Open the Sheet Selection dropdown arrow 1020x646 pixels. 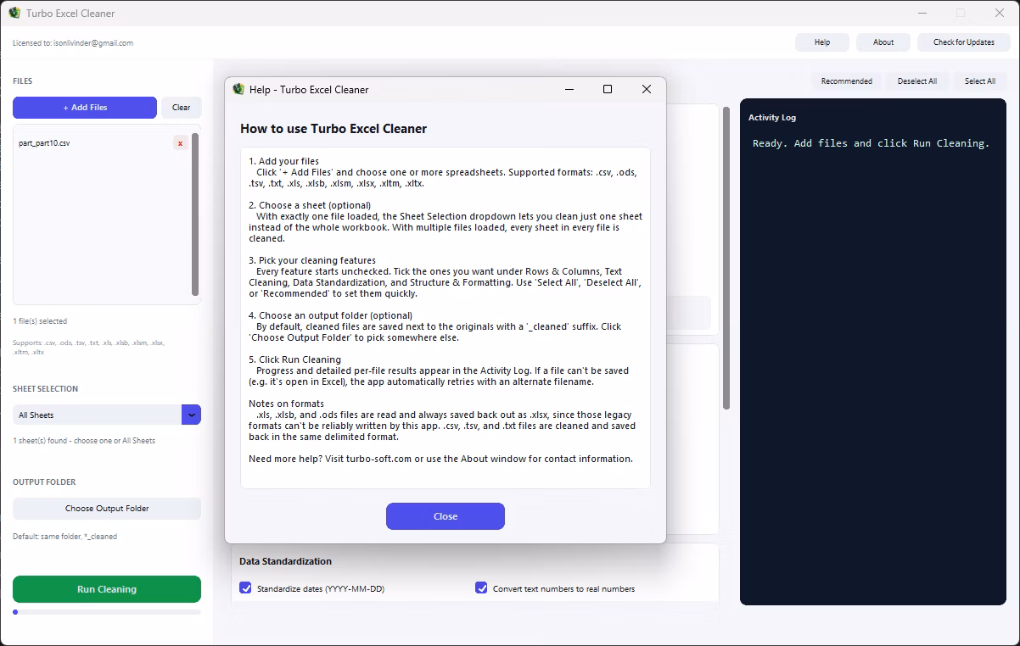(192, 415)
